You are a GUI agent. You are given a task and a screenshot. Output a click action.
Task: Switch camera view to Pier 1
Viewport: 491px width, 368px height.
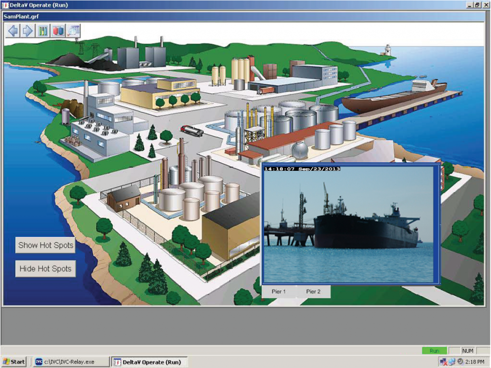279,291
